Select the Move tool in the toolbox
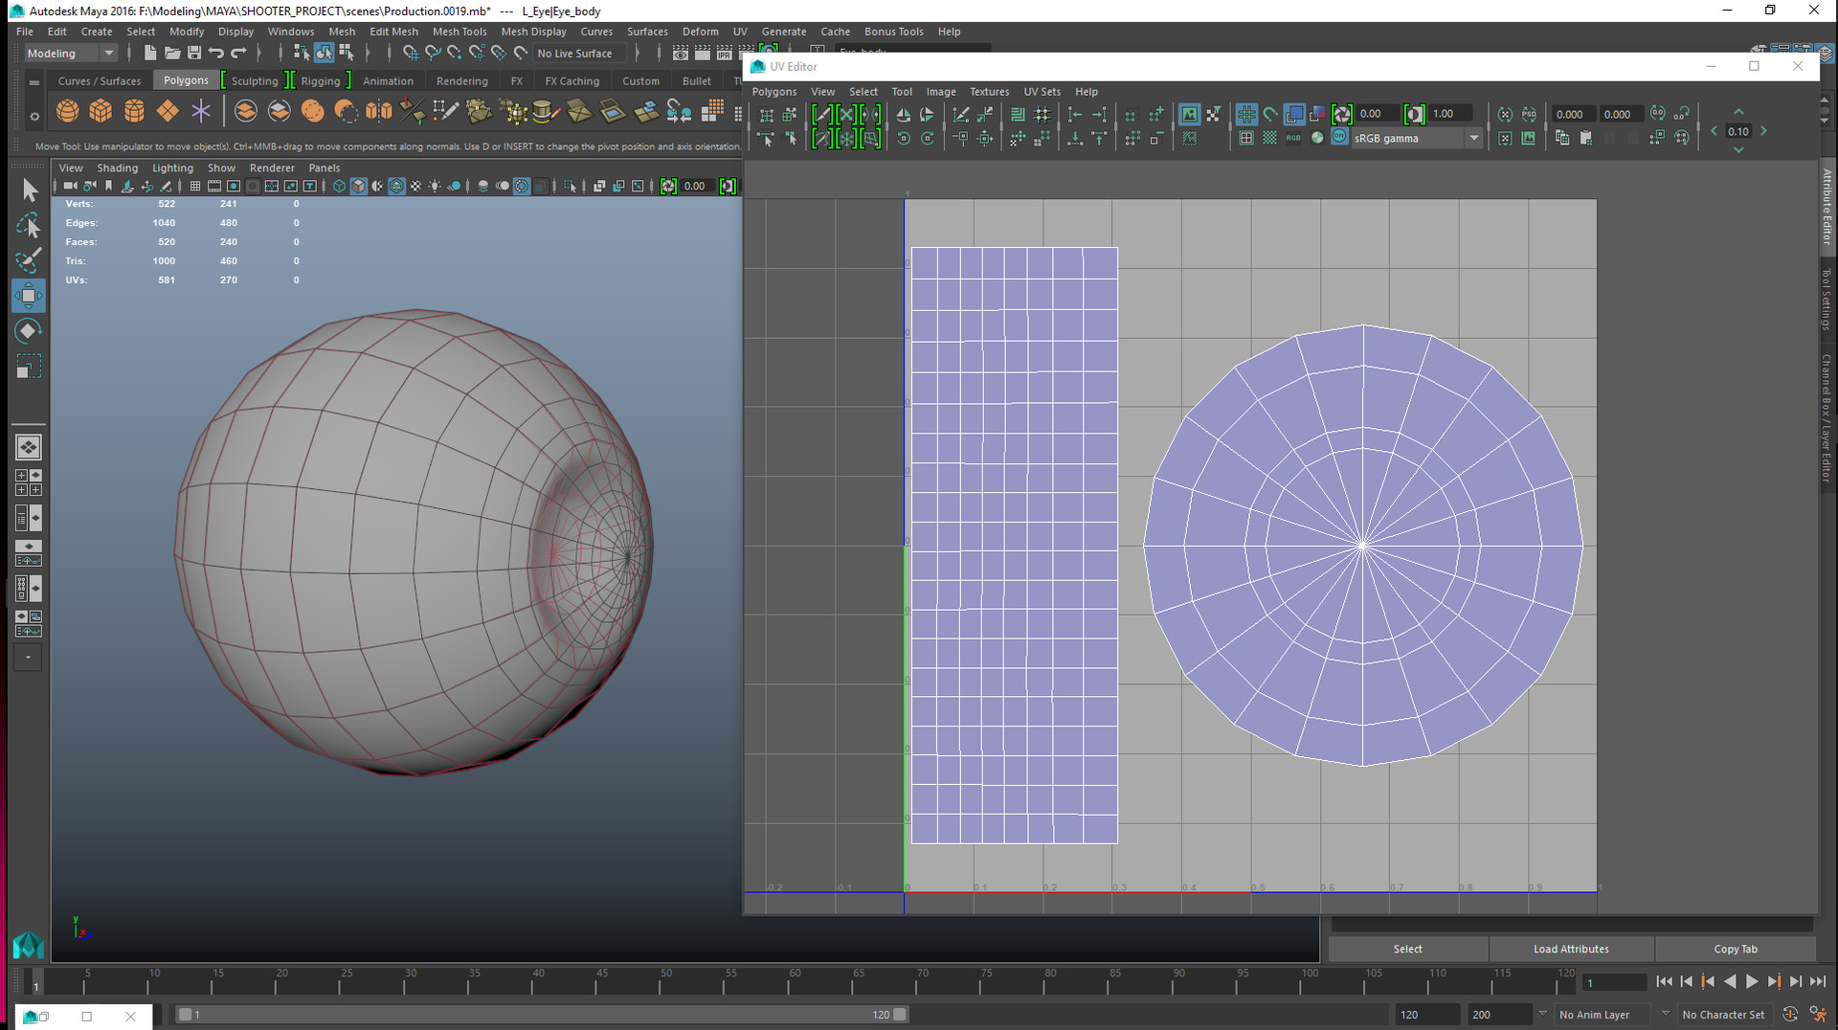Screen dimensions: 1838x1030 coord(29,295)
